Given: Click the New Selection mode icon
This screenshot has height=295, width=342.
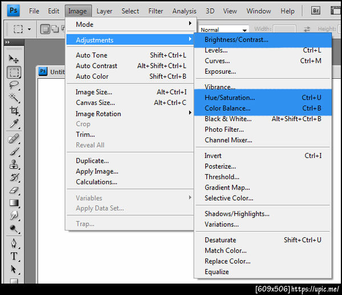Looking at the screenshot, I should click(45, 29).
